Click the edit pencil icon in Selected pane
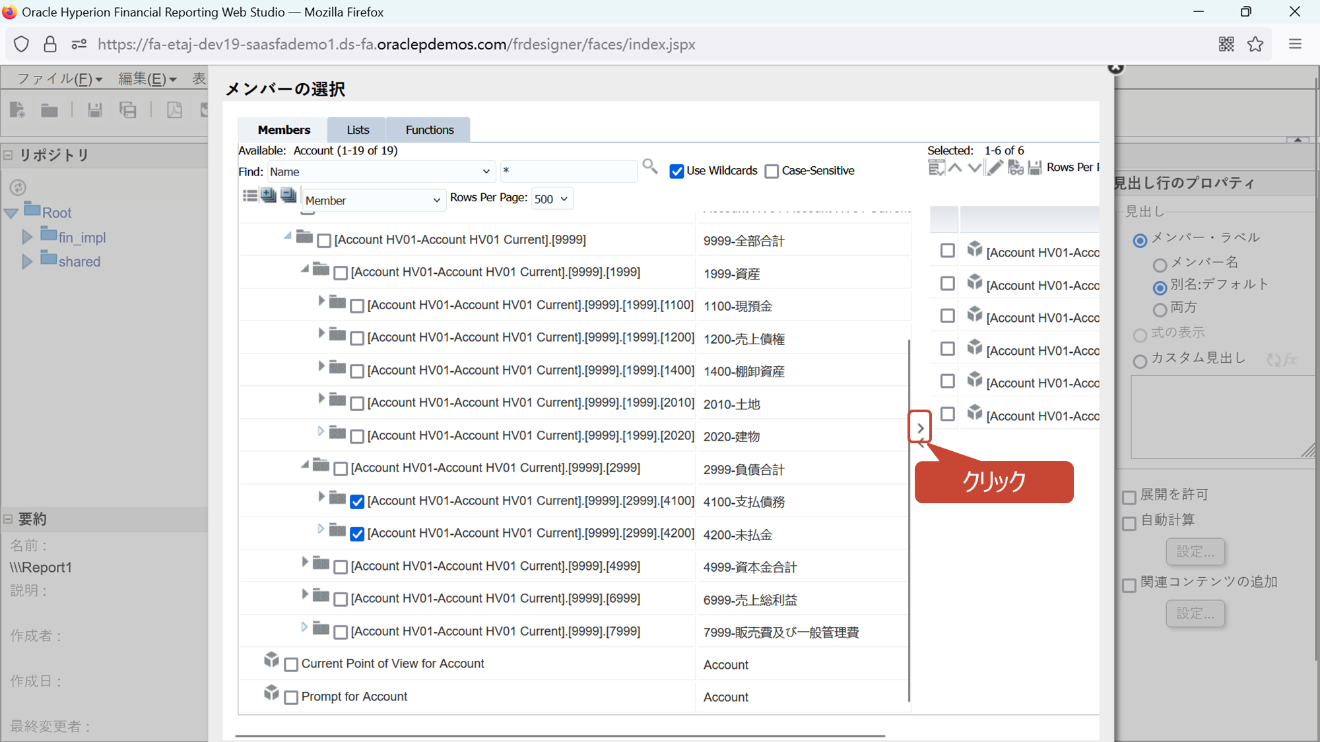Viewport: 1320px width, 742px height. [995, 168]
